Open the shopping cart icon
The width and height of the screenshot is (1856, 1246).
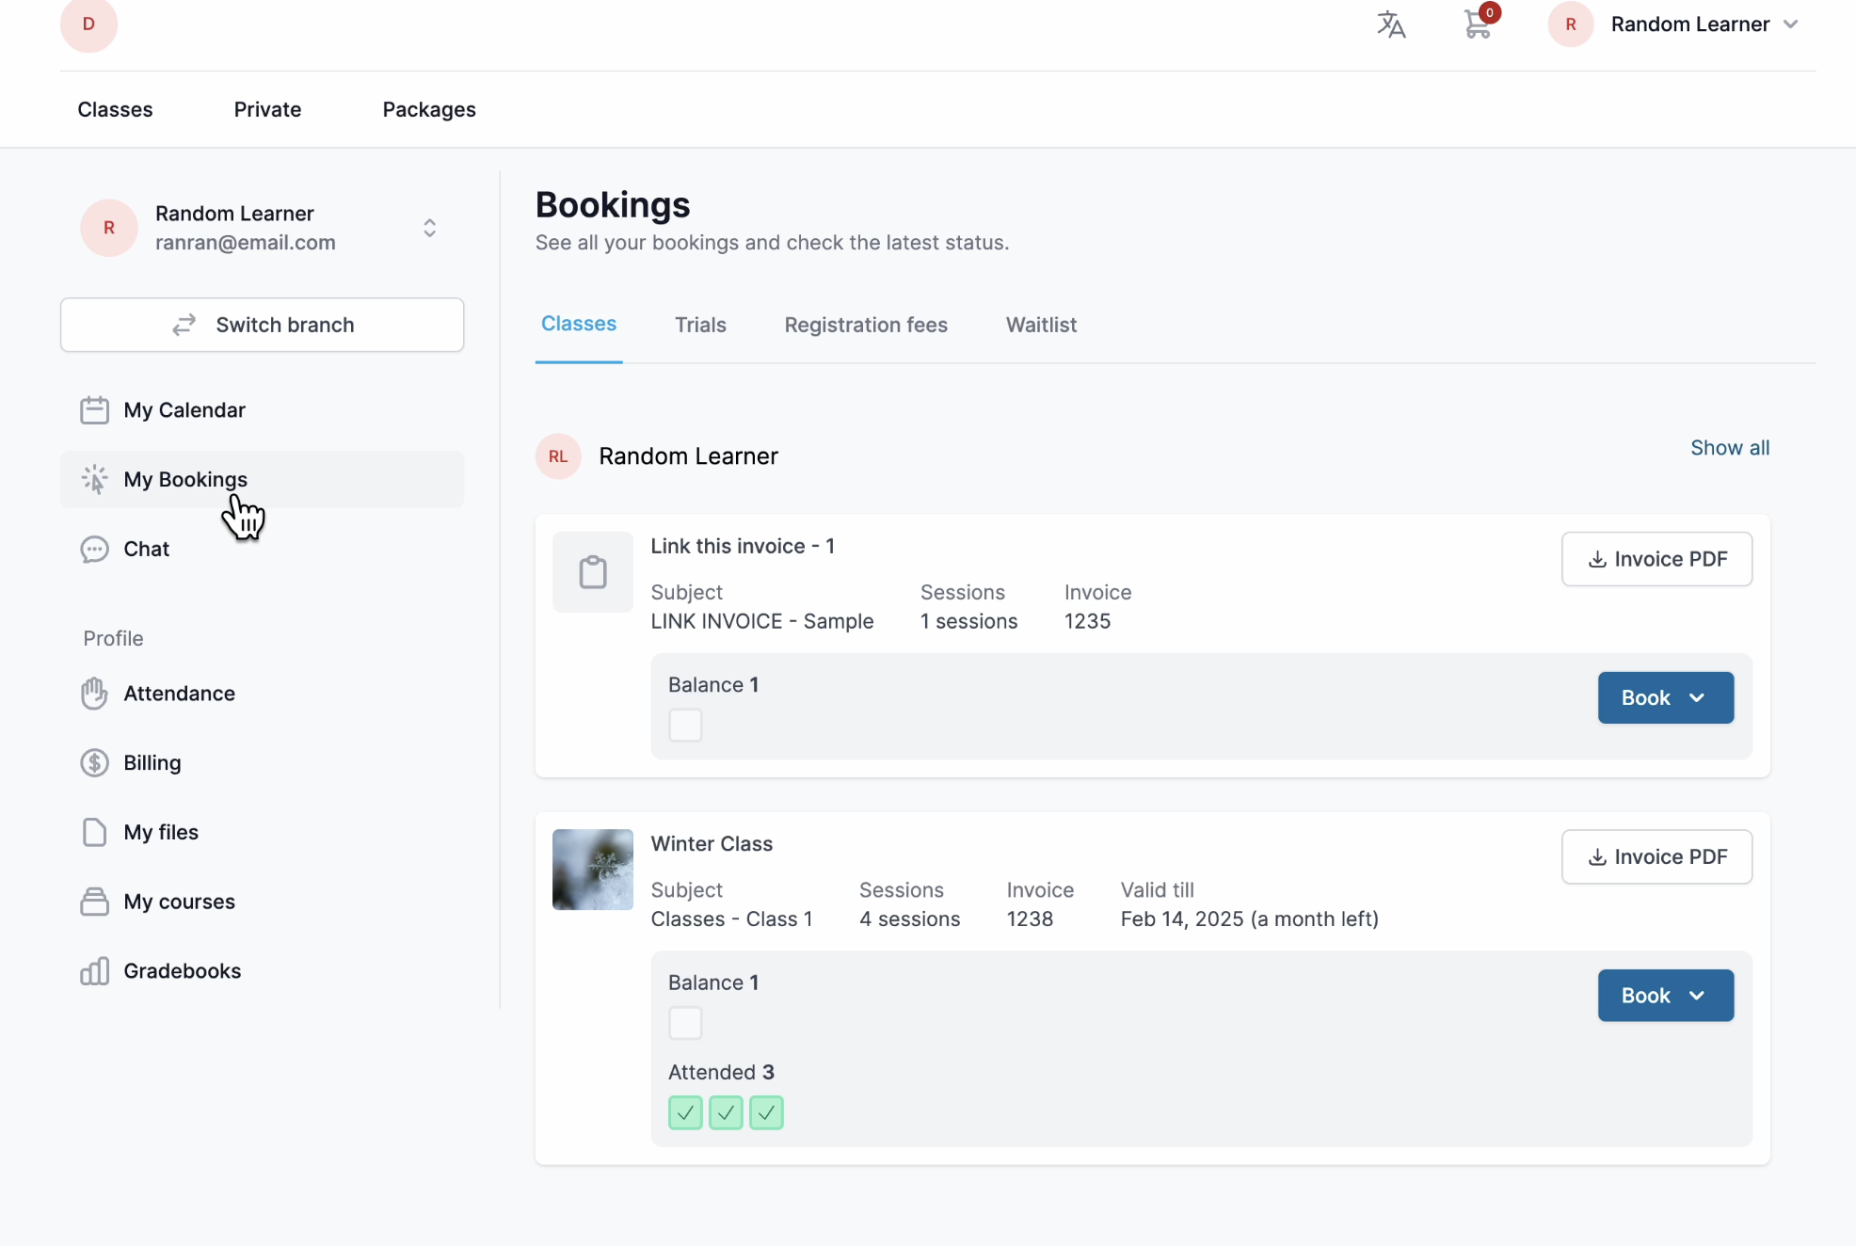[x=1478, y=24]
